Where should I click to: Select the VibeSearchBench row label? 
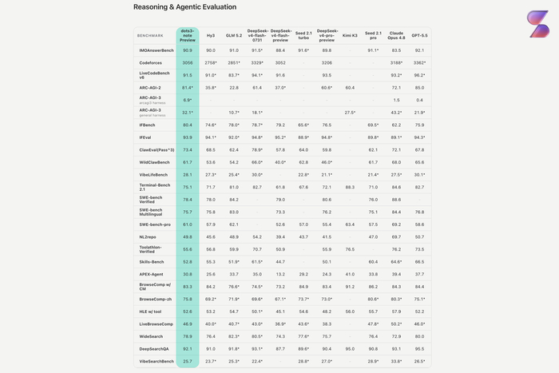coord(157,361)
